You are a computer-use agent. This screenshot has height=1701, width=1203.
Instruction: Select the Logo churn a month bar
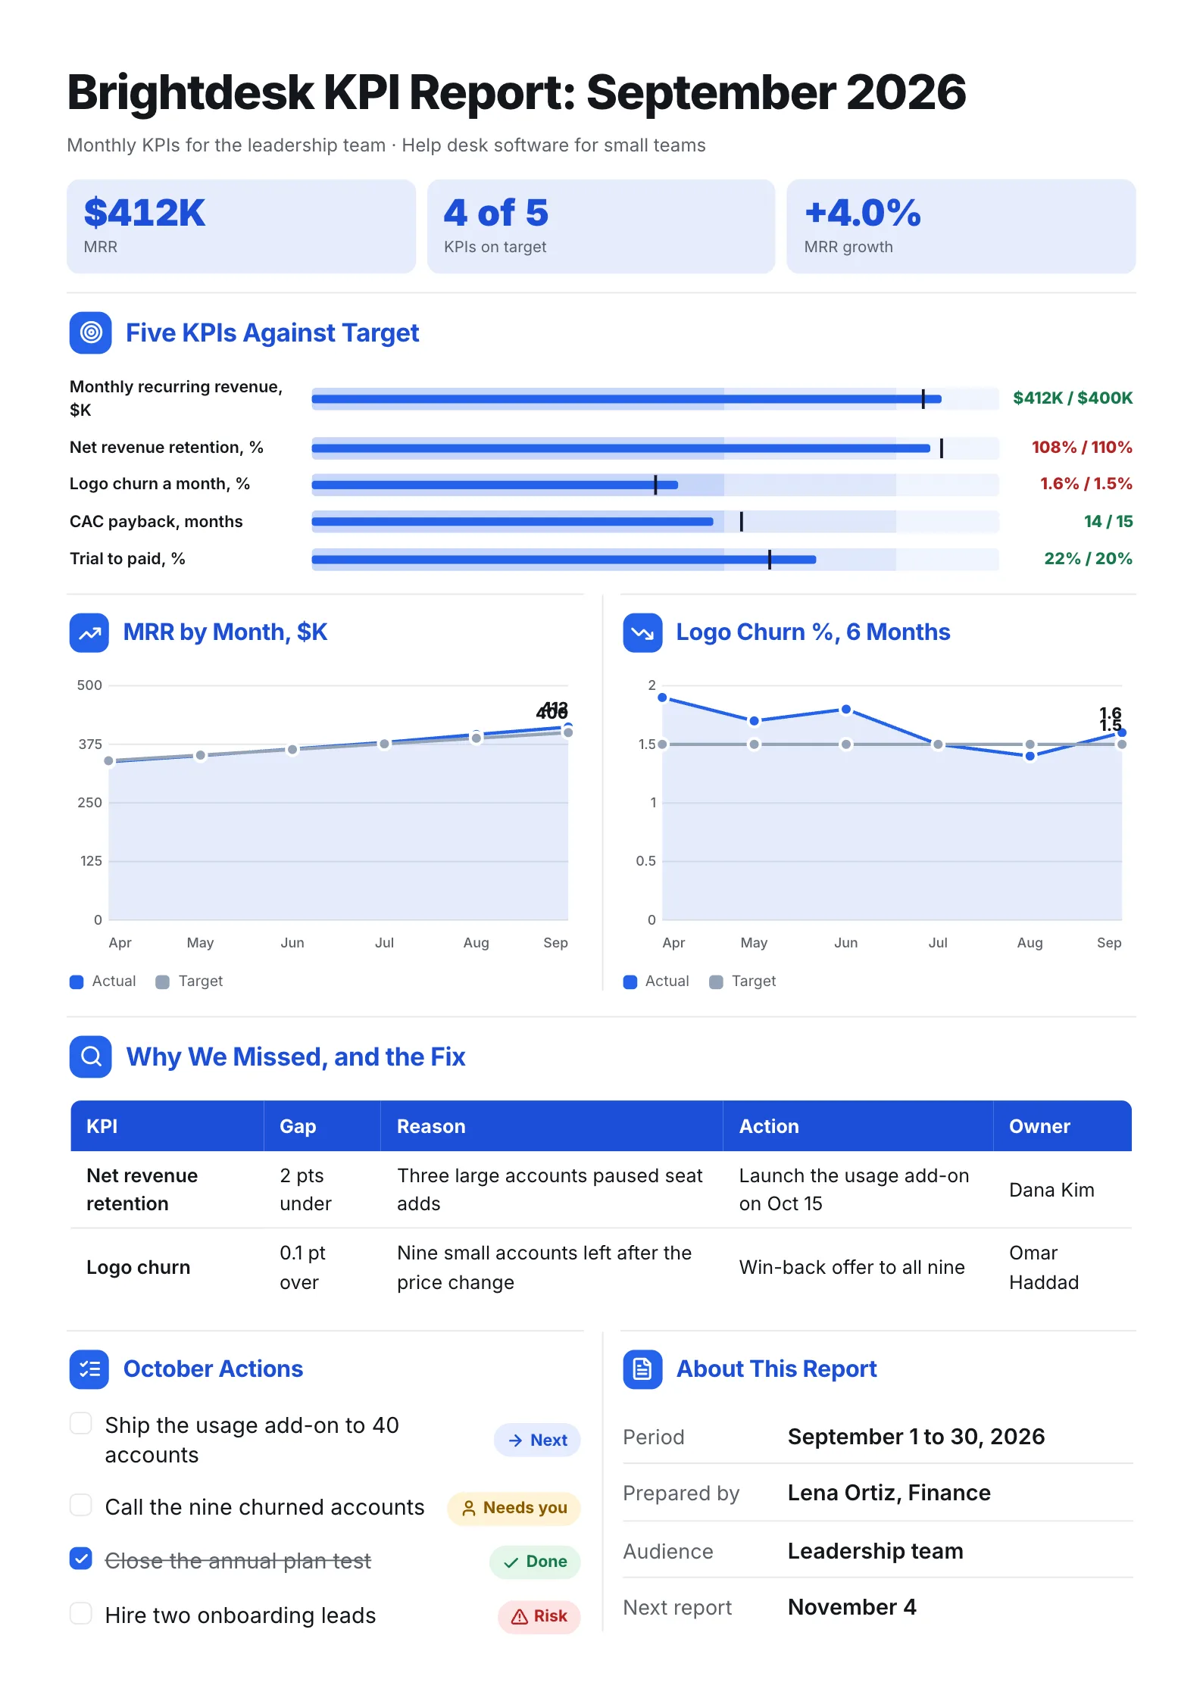[x=655, y=485]
